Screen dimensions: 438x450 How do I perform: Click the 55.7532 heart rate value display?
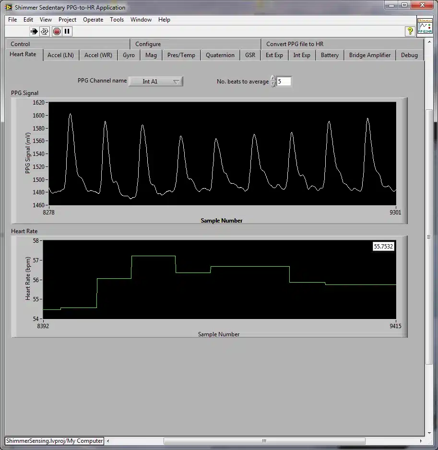click(383, 246)
